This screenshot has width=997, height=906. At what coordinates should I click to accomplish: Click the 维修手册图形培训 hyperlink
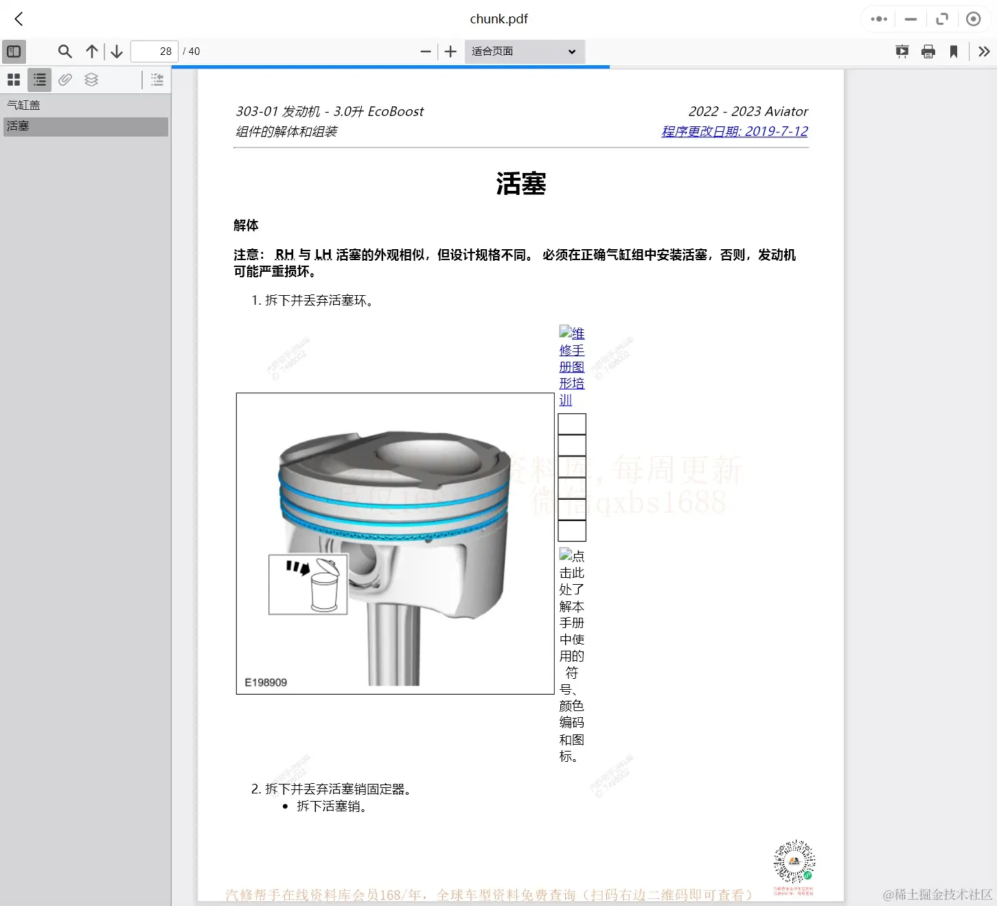(x=571, y=366)
